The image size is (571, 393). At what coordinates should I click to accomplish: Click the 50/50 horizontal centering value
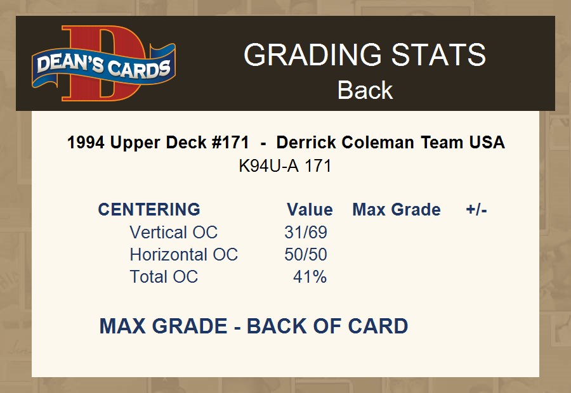[306, 255]
